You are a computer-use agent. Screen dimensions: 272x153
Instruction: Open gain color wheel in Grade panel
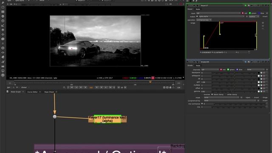(x=261, y=82)
